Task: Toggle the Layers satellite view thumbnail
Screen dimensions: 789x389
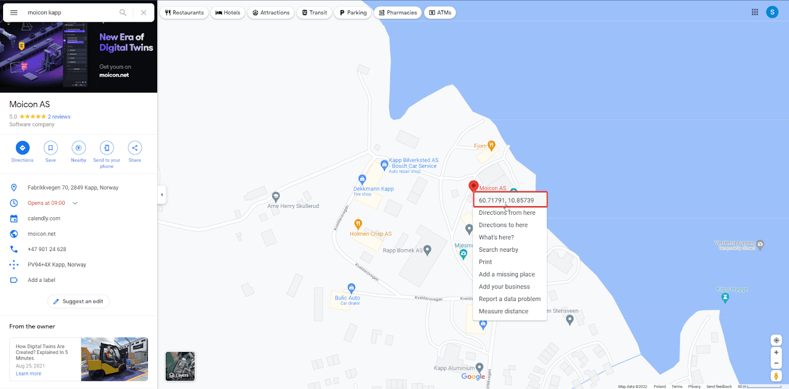Action: [180, 366]
